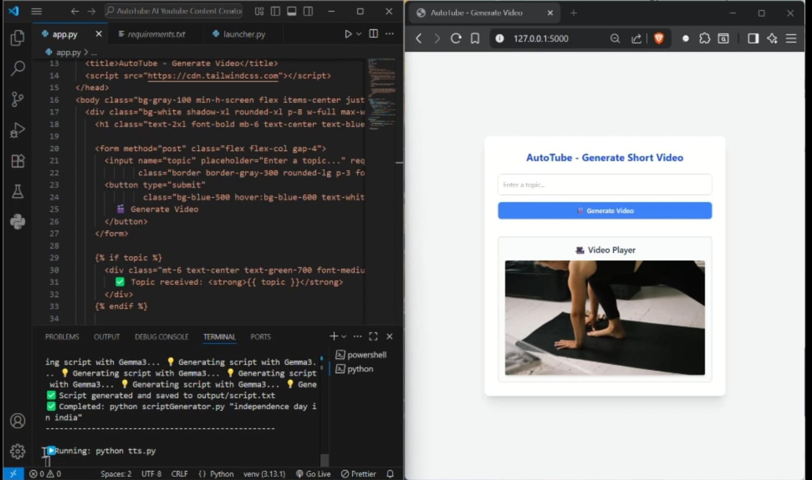The height and width of the screenshot is (480, 812).
Task: Toggle Prettier formatter in status bar
Action: 358,474
